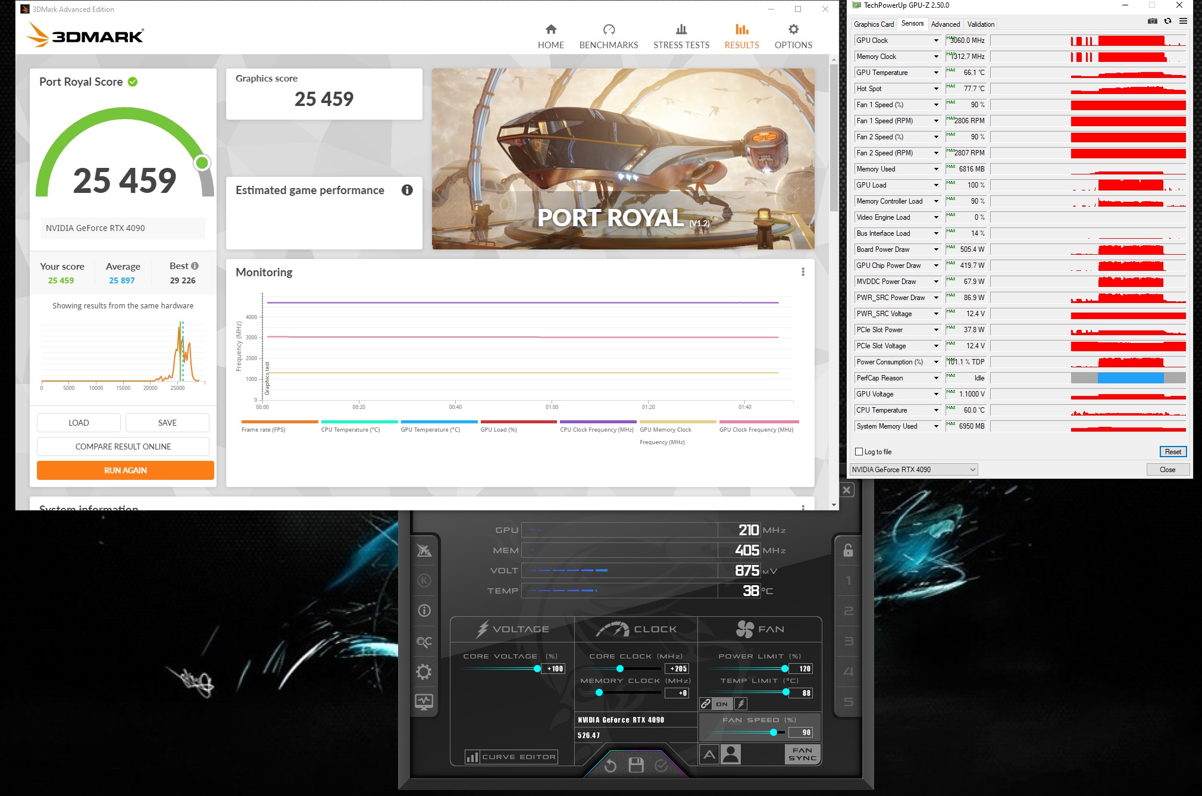
Task: Open the STRESS TESTS tab
Action: pos(681,36)
